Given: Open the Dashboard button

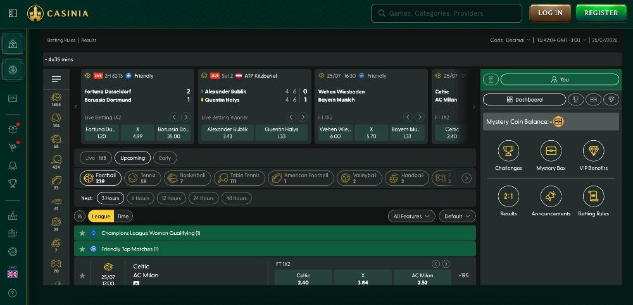Looking at the screenshot, I should click(x=524, y=100).
